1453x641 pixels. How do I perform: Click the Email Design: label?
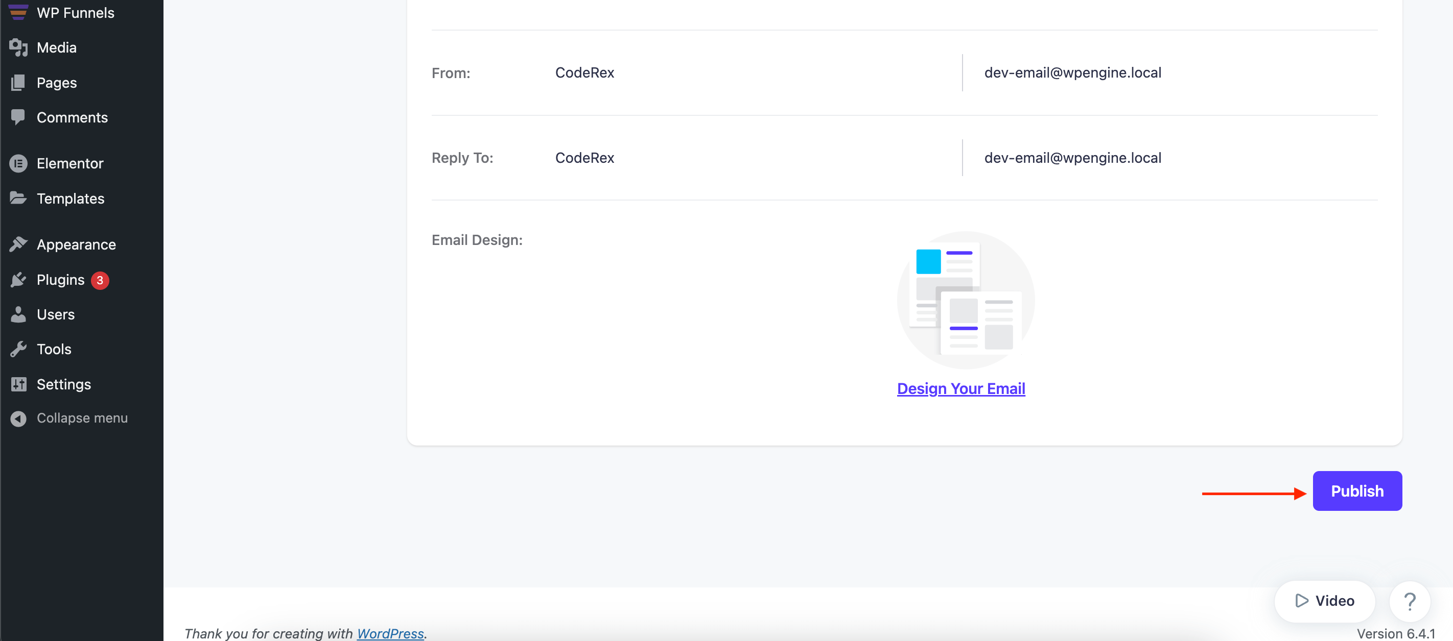pos(477,240)
